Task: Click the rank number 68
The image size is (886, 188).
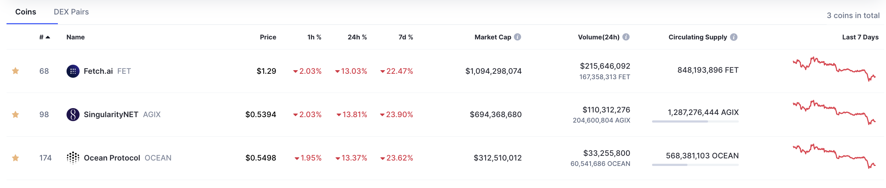Action: [44, 71]
